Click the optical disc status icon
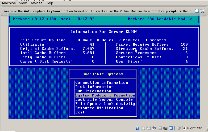The image size is (208, 132). click(x=143, y=128)
